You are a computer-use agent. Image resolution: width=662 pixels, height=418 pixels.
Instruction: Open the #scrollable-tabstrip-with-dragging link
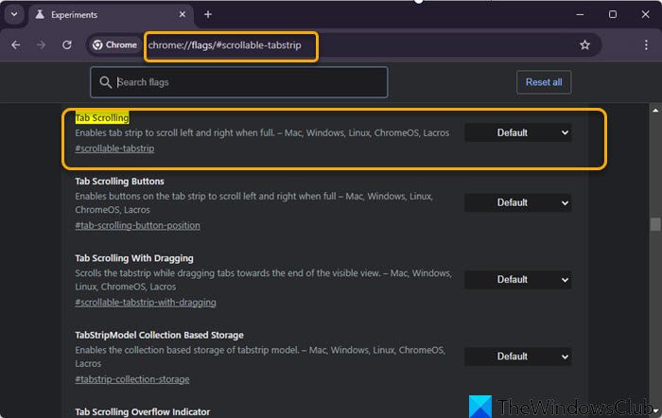click(146, 303)
